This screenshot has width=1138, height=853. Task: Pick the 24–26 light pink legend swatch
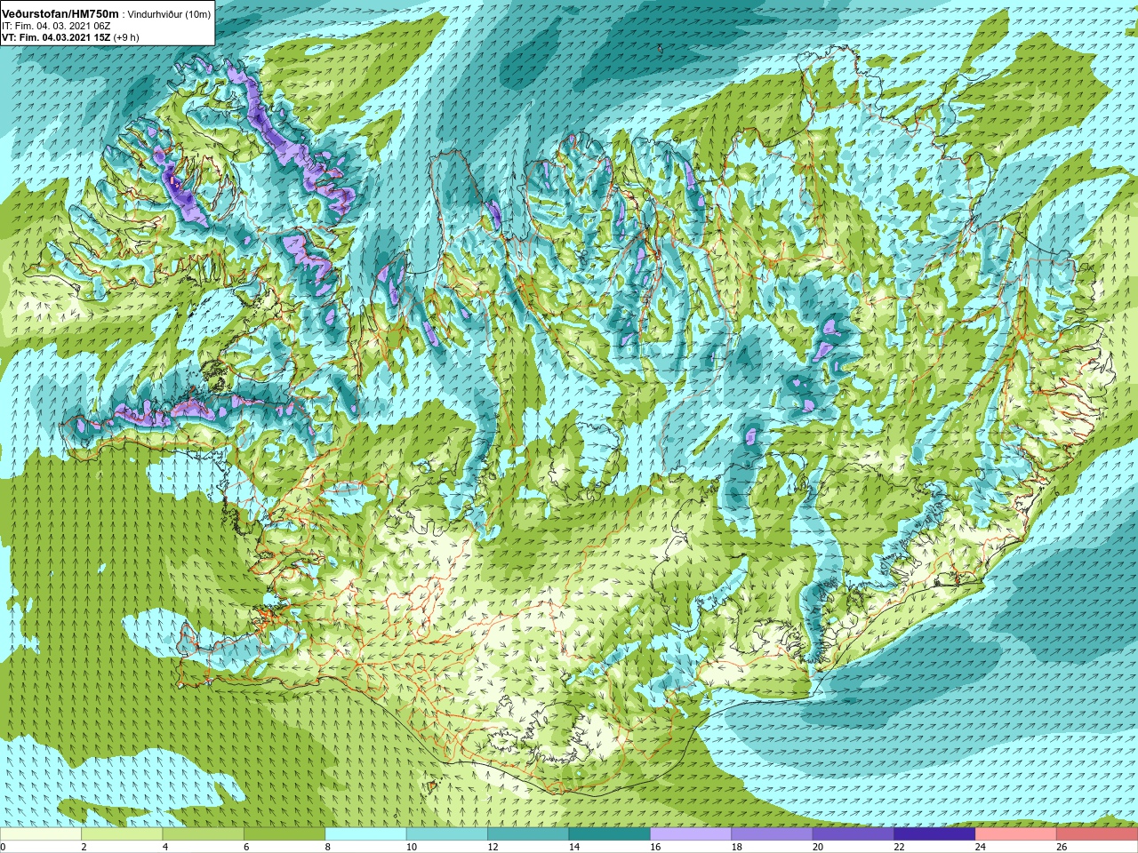point(1015,834)
